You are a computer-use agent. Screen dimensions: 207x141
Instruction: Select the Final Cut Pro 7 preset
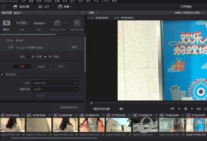coord(57,23)
